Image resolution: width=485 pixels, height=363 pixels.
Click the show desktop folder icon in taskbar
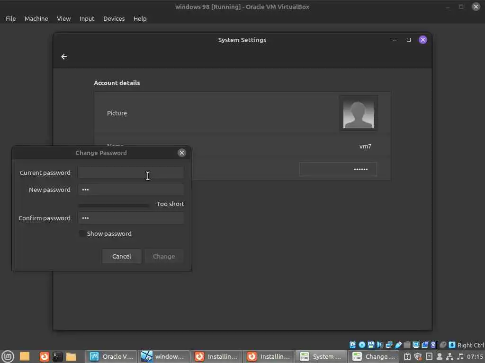(x=25, y=356)
